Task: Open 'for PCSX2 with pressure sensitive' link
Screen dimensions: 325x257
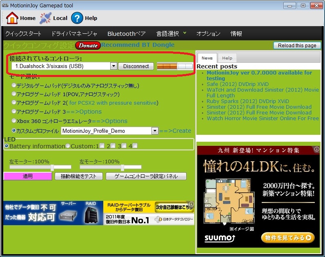Action: (113, 103)
